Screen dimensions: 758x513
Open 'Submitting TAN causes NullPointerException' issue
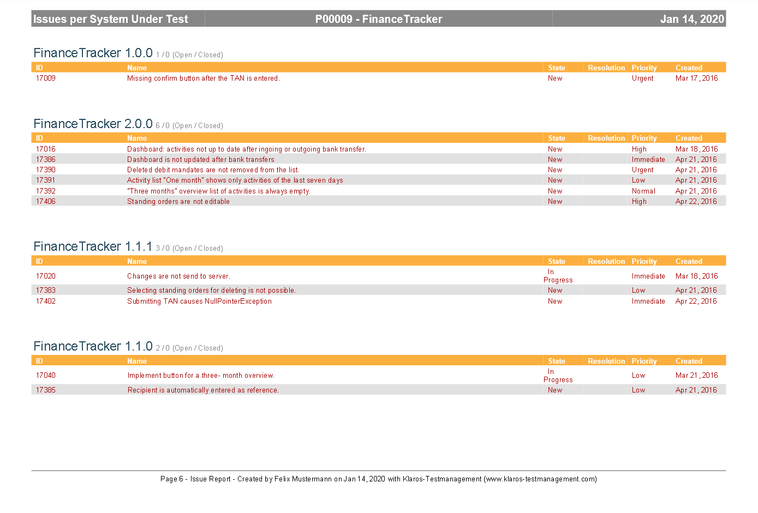click(199, 301)
